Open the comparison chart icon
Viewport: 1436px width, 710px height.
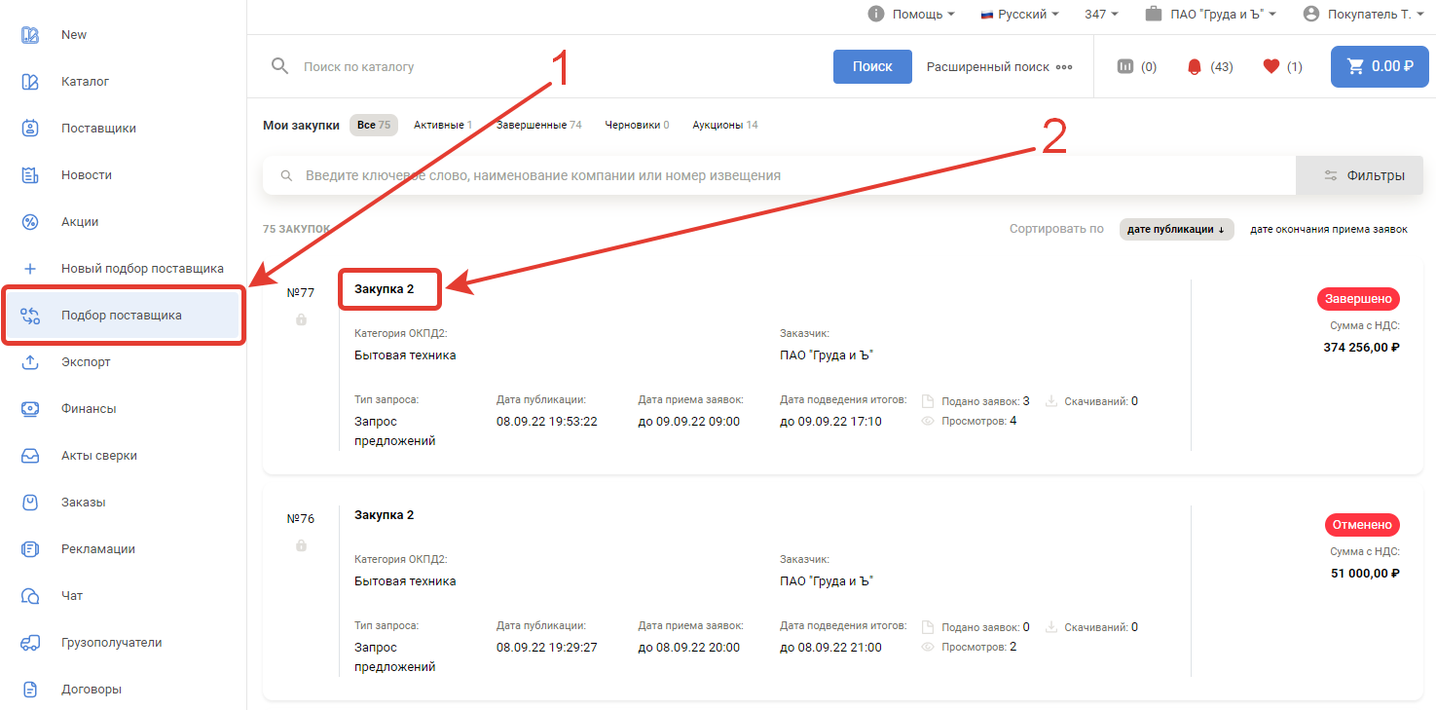tap(1125, 67)
